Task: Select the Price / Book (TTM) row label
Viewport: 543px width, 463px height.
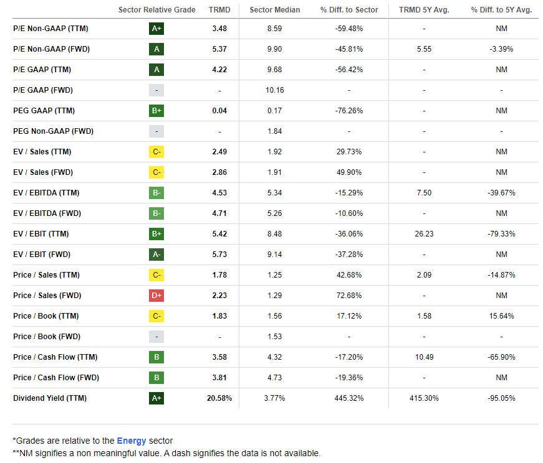Action: 46,316
